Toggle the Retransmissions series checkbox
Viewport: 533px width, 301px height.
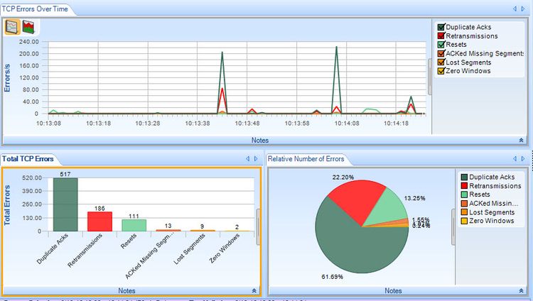(441, 35)
